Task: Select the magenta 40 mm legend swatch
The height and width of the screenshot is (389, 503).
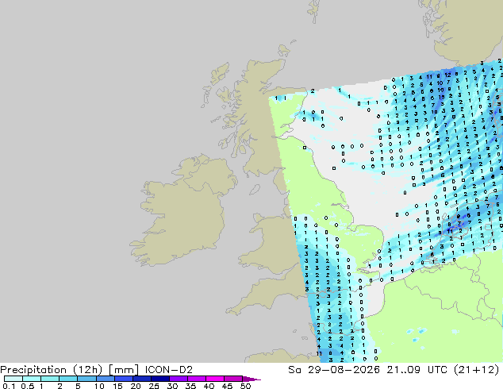Action: pos(215,379)
